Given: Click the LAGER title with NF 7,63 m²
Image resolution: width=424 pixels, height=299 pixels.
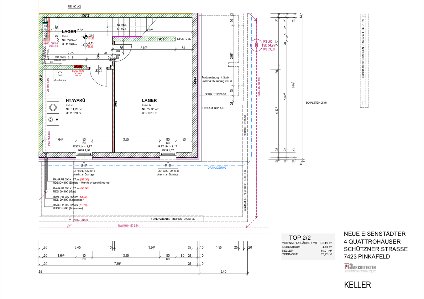Looking at the screenshot, I should 69,32.
